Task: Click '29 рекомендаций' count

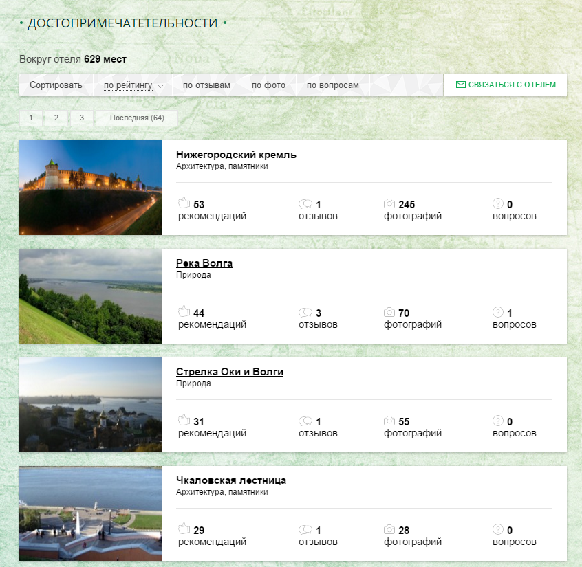Action: click(212, 536)
